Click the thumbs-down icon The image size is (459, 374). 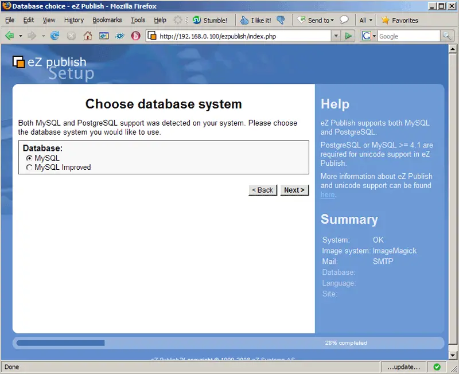coord(281,20)
